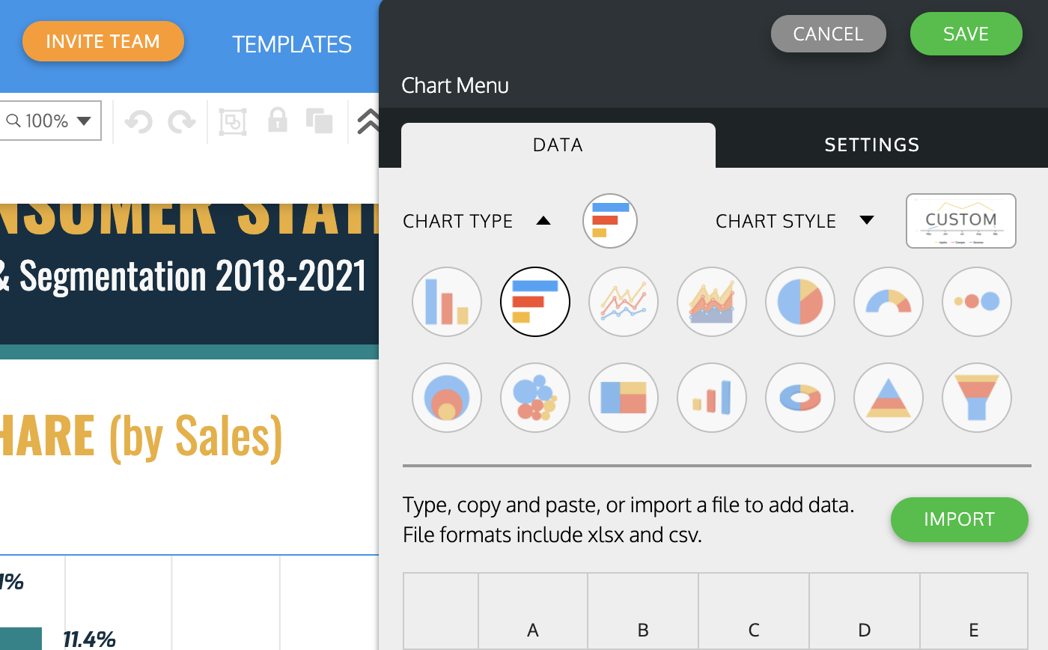Choose the line chart type
The height and width of the screenshot is (650, 1048).
click(624, 302)
